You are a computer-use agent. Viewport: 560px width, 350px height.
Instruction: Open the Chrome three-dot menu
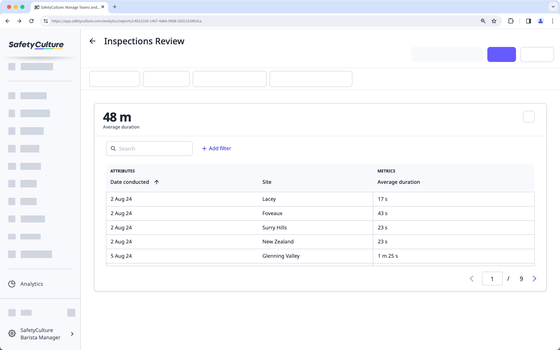point(552,21)
